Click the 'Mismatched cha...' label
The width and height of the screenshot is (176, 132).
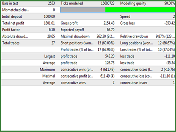click(x=16, y=10)
